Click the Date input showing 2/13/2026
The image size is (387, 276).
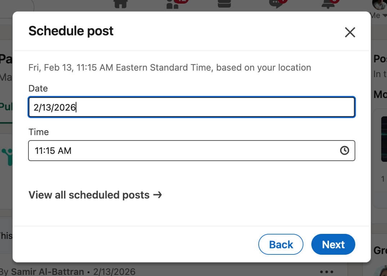click(191, 107)
